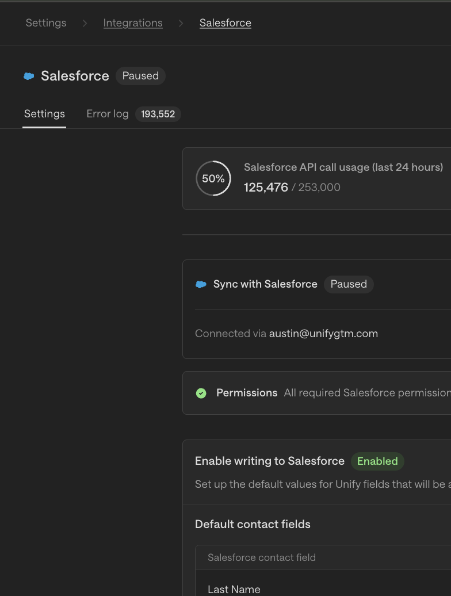Image resolution: width=451 pixels, height=596 pixels.
Task: Click the green Enabled status badge
Action: (377, 461)
